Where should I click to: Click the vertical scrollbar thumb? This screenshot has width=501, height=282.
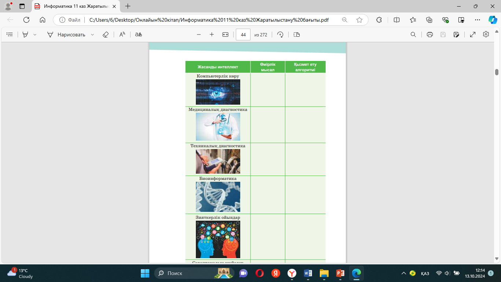[497, 72]
